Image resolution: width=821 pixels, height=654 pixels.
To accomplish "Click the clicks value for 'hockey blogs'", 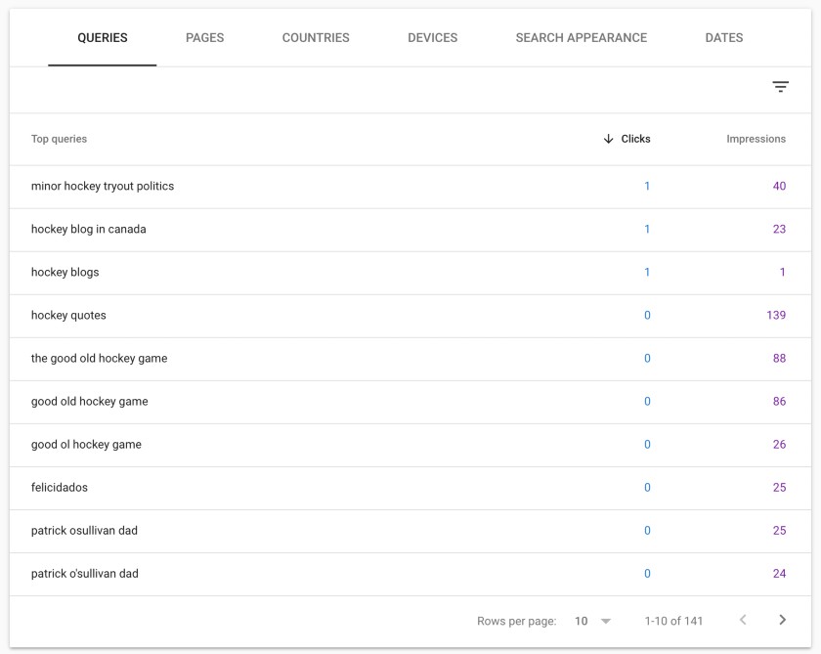I will coord(644,272).
